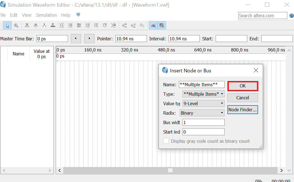This screenshot has width=294, height=182.
Task: Click the feedback speech bubble icon
Action: point(78,14)
